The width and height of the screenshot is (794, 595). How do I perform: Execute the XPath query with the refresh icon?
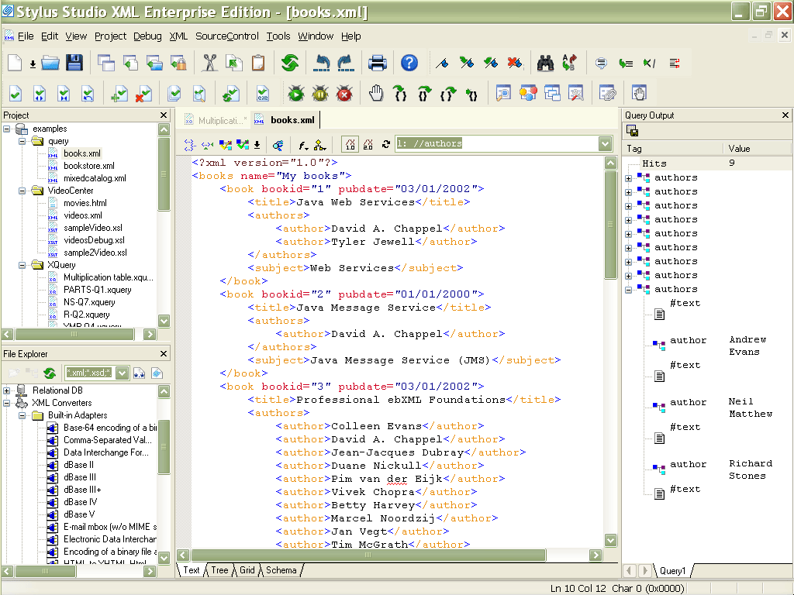click(385, 145)
